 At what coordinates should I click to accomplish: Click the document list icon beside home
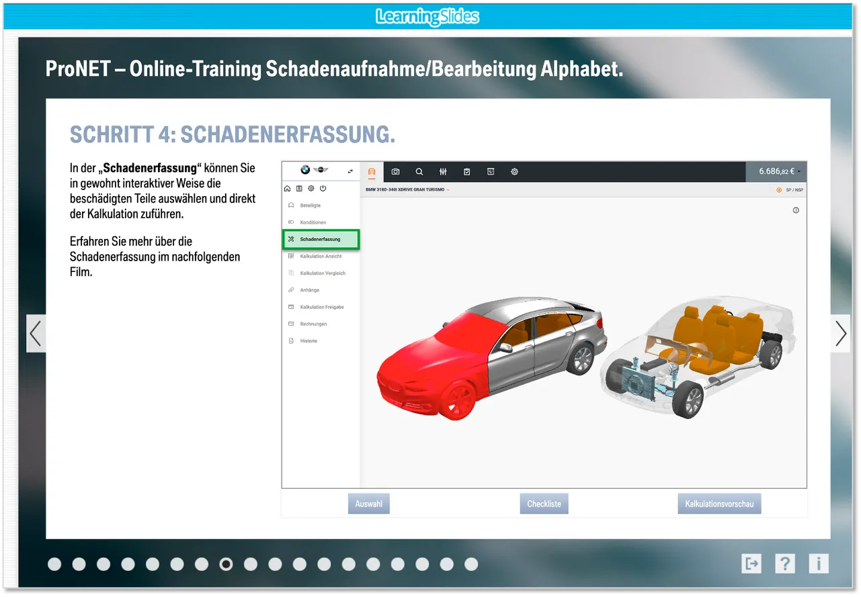299,189
